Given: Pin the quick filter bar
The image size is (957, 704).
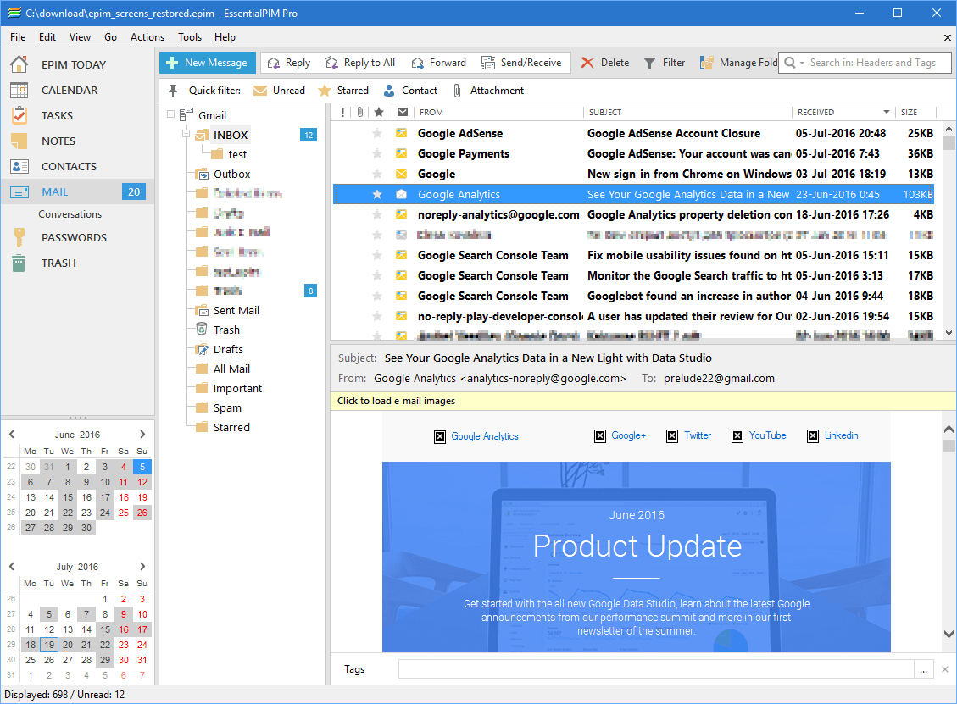Looking at the screenshot, I should point(173,91).
